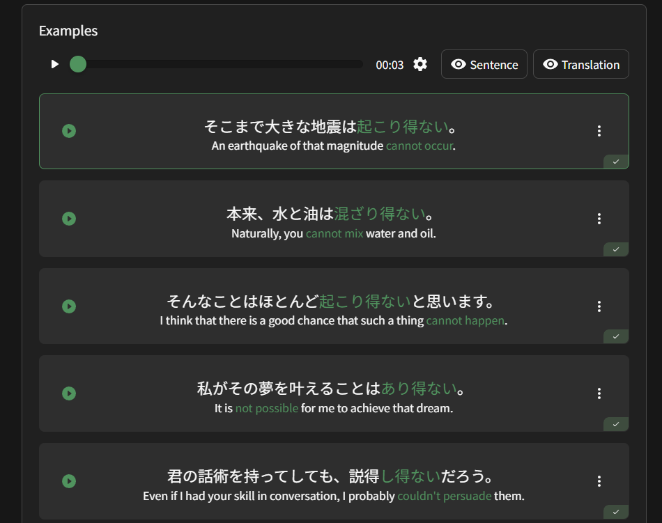Screen dimensions: 662x523
Task: Click the highlighted 起こり得ない in first sentence
Action: click(403, 127)
